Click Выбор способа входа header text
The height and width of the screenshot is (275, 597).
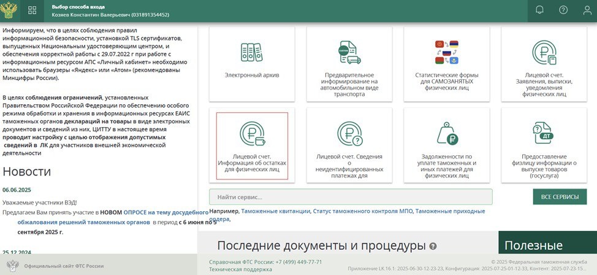click(x=78, y=7)
